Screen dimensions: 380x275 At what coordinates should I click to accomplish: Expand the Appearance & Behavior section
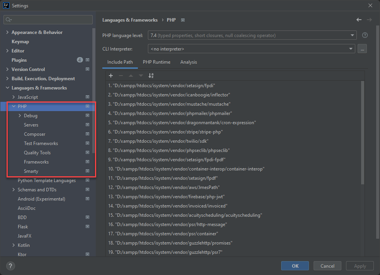pos(7,32)
